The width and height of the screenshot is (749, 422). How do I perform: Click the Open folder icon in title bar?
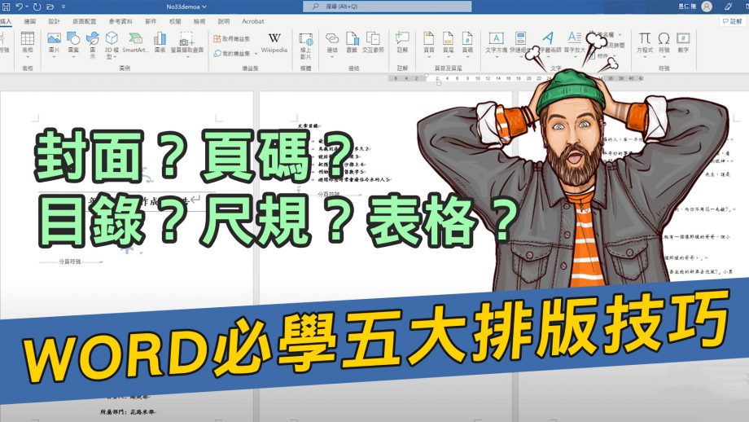[x=50, y=7]
